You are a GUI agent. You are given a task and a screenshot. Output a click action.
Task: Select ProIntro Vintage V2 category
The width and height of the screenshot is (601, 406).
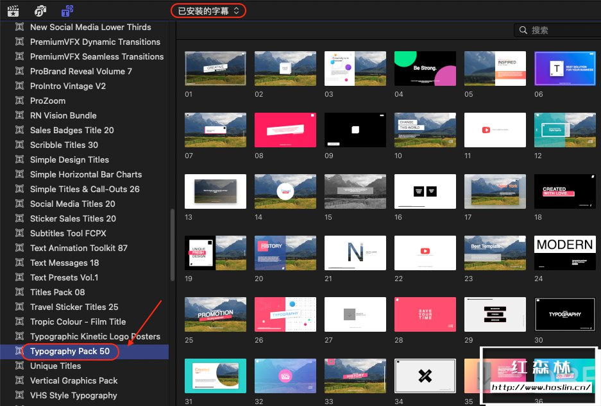[68, 86]
